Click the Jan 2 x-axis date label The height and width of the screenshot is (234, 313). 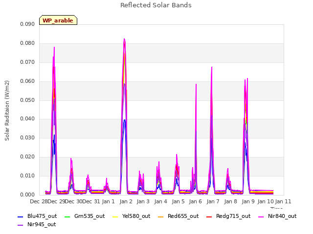click(126, 201)
